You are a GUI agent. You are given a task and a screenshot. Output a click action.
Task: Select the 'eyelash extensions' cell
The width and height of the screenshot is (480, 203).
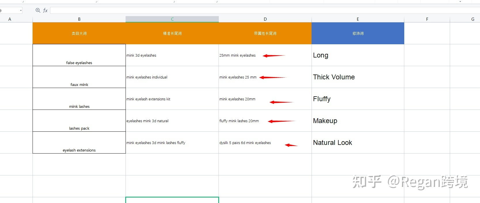[79, 143]
